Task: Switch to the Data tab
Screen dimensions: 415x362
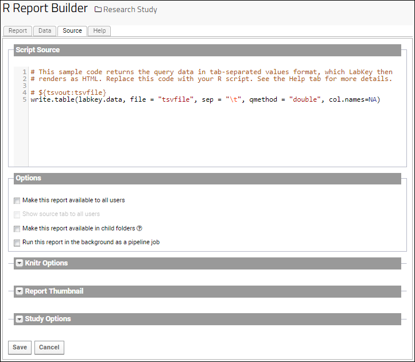Action: [45, 30]
